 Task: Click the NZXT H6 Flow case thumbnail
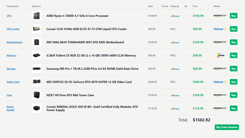coord(36,95)
